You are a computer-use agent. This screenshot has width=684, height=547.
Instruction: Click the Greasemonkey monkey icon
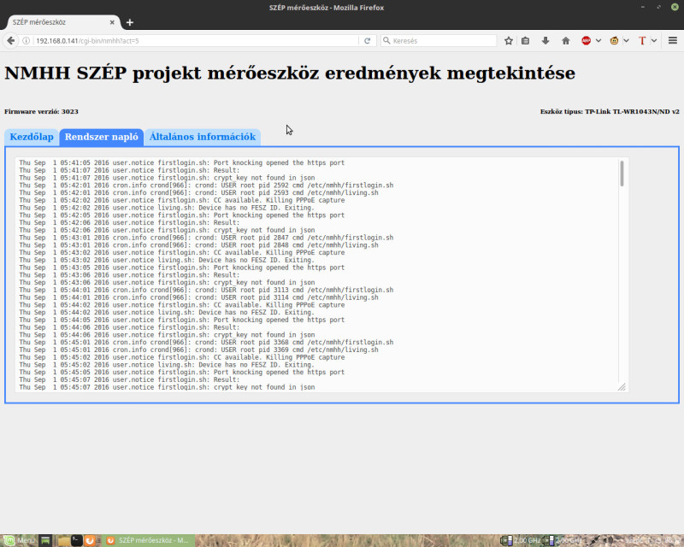614,40
